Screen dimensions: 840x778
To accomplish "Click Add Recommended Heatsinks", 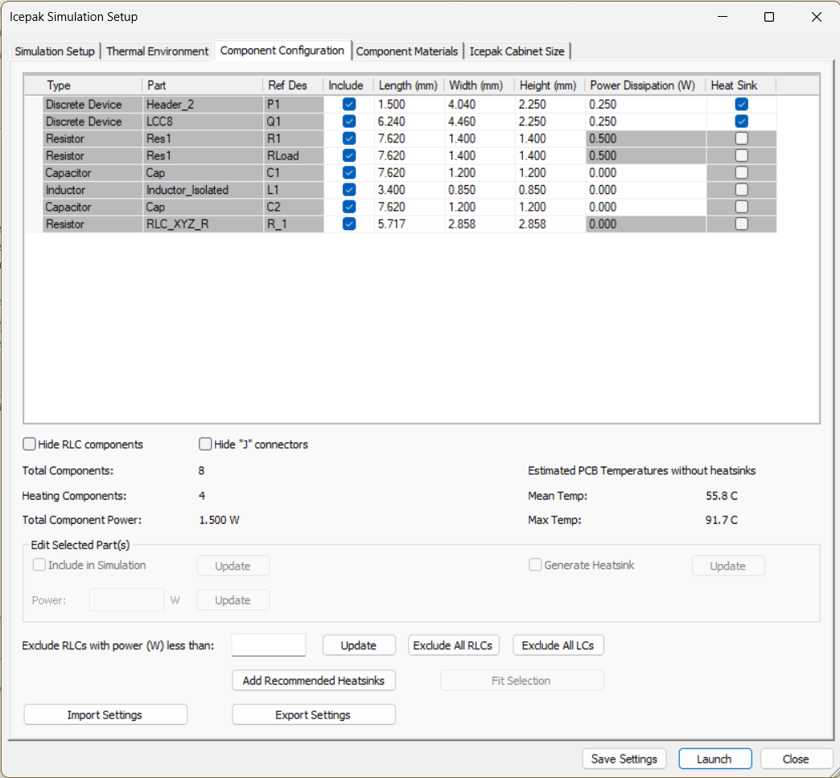I will [x=313, y=680].
